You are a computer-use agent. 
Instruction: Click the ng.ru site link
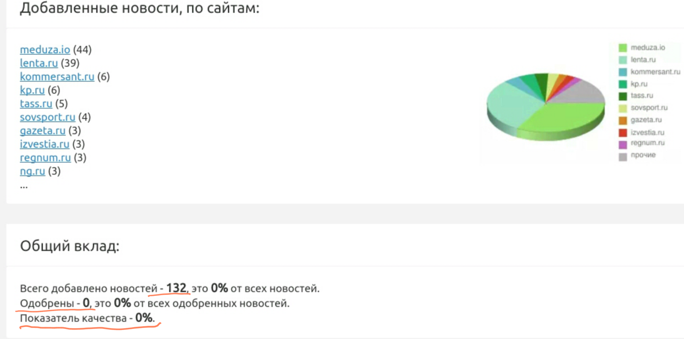(x=32, y=171)
